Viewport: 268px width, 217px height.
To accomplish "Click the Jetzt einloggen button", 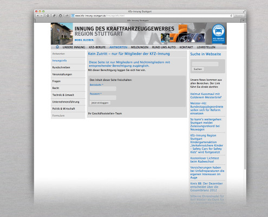I will [100, 103].
